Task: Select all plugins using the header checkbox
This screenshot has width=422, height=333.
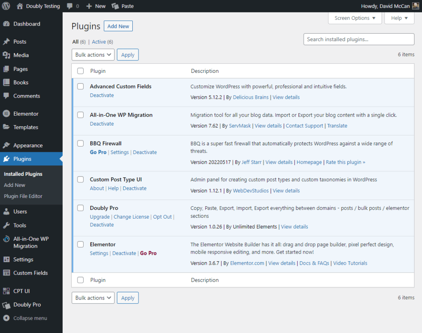Action: click(x=80, y=71)
